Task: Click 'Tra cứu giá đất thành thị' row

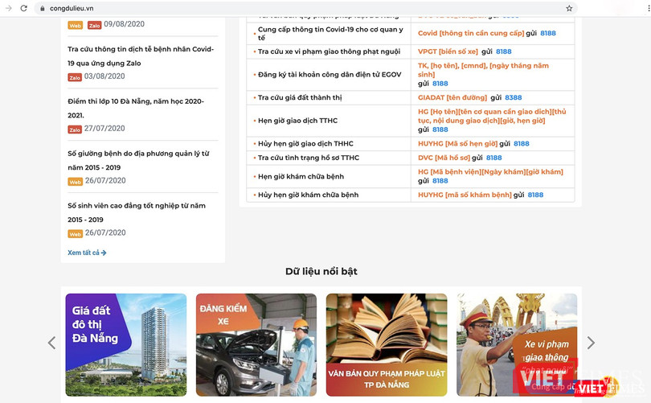Action: pyautogui.click(x=300, y=97)
